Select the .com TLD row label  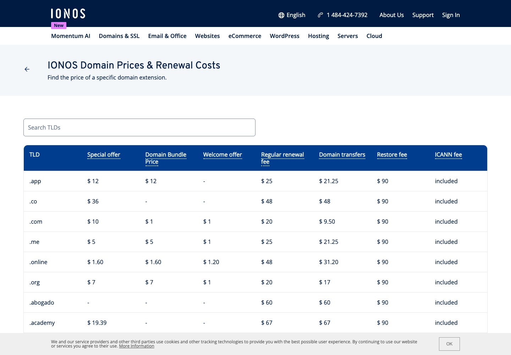tap(36, 222)
